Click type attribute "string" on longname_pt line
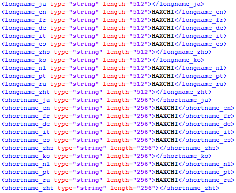The width and height of the screenshot is (236, 193). [84, 76]
